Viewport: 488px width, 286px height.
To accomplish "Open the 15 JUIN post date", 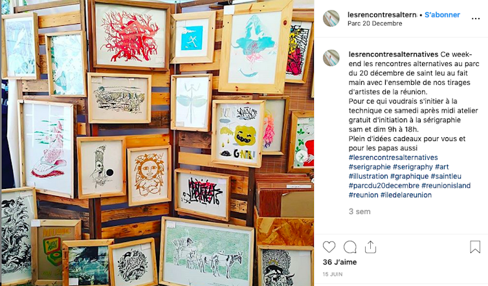I will tap(333, 274).
